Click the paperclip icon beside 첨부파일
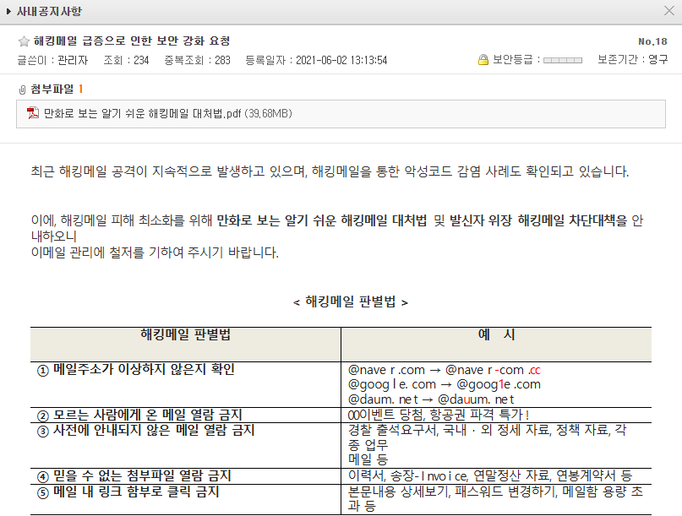The image size is (682, 516). [x=23, y=90]
